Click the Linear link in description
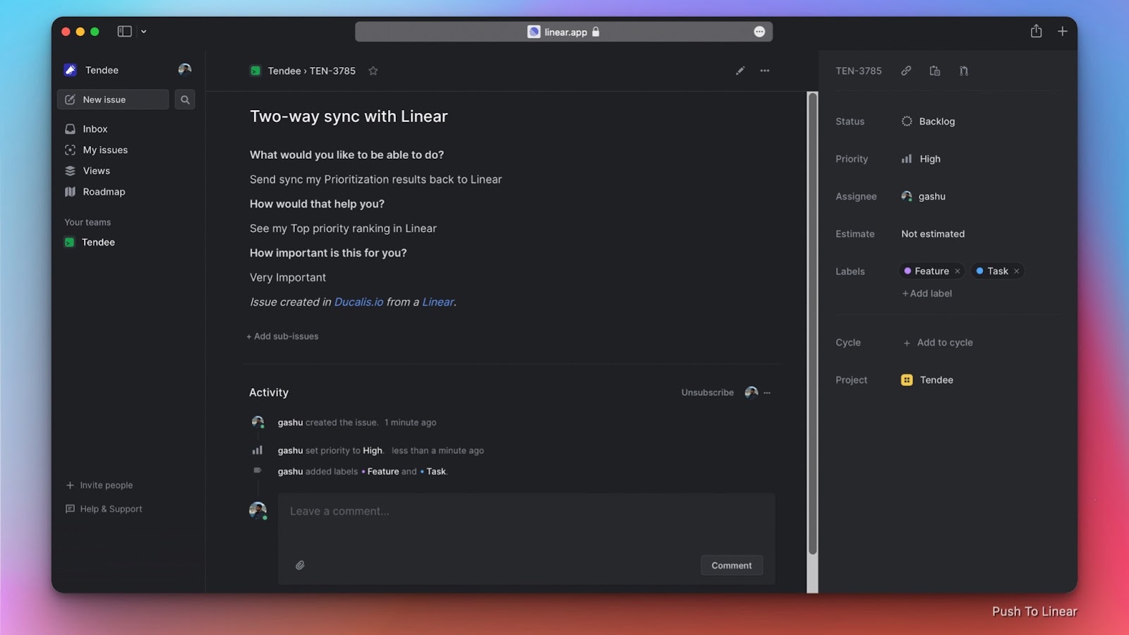This screenshot has width=1129, height=635. tap(438, 302)
